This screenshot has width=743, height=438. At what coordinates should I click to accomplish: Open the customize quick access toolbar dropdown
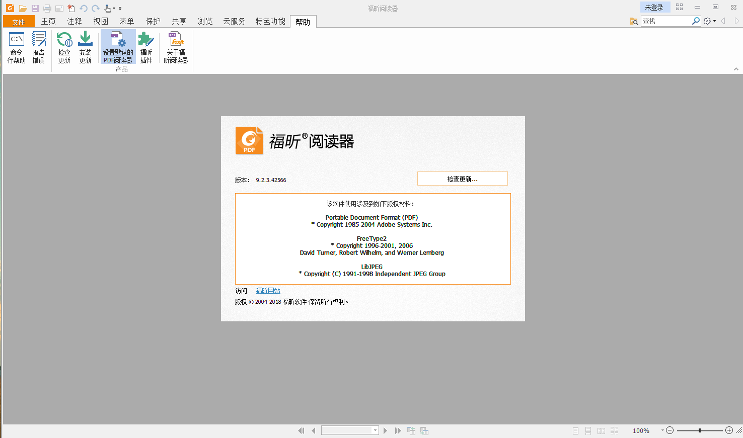120,8
